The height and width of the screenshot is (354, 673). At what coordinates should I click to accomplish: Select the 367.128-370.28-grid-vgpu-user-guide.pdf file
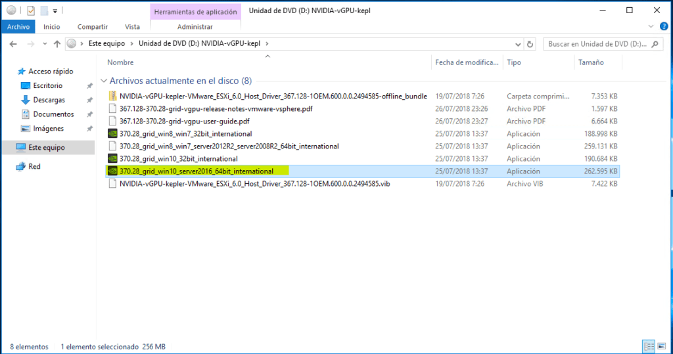(185, 121)
